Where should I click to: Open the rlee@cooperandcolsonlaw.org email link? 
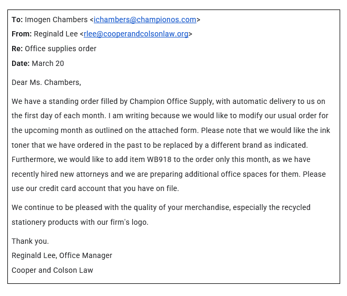coord(136,34)
